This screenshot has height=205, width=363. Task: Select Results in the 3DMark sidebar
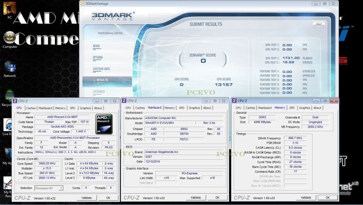pos(102,80)
